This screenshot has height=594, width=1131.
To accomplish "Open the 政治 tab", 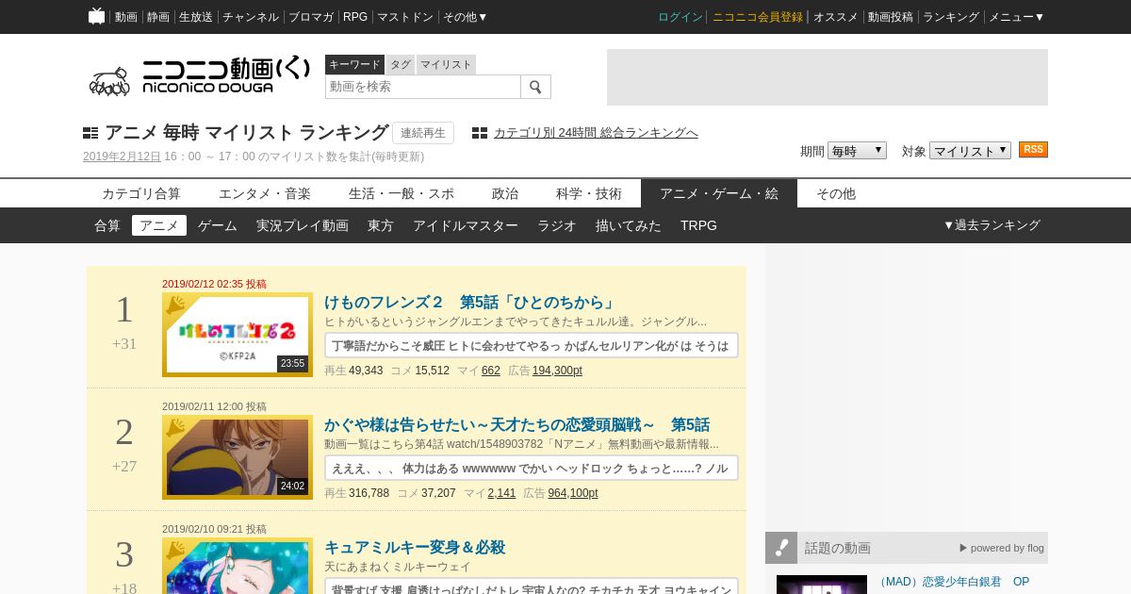I will click(x=505, y=193).
